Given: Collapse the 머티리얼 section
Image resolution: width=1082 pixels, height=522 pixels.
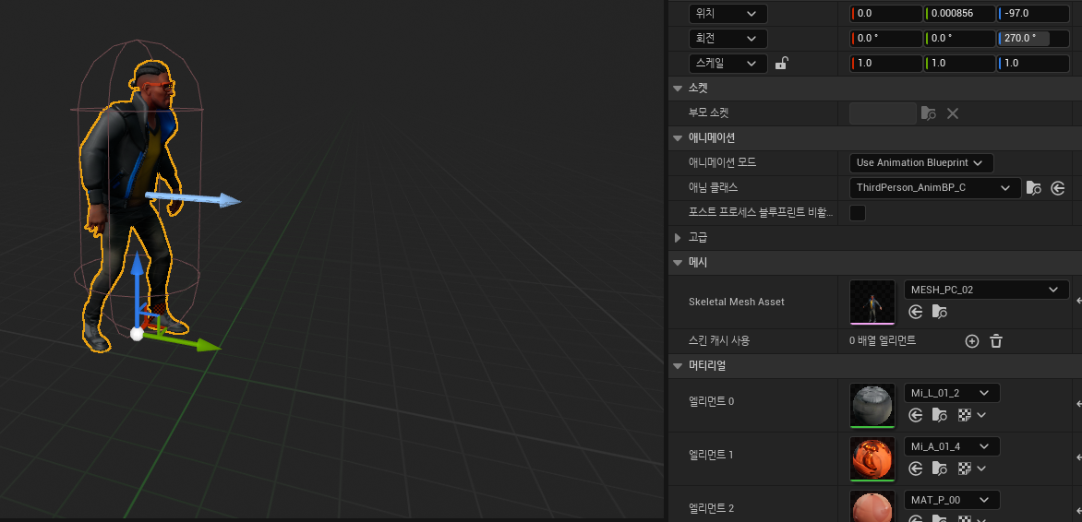Looking at the screenshot, I should point(678,365).
